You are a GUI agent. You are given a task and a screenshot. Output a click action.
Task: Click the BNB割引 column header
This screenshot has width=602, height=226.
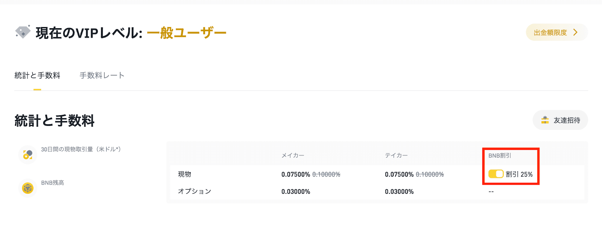(x=500, y=155)
